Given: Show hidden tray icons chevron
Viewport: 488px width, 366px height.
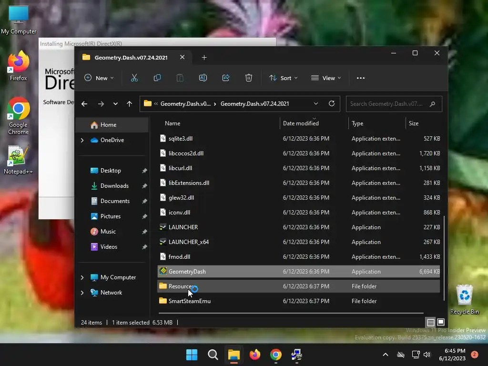Looking at the screenshot, I should (385, 355).
